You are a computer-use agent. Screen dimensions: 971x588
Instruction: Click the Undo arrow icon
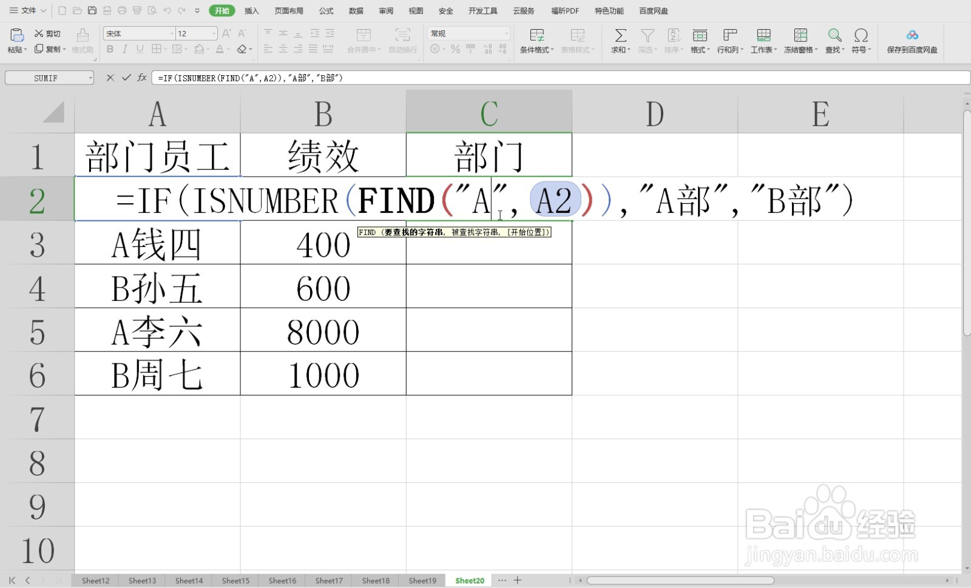pos(167,10)
